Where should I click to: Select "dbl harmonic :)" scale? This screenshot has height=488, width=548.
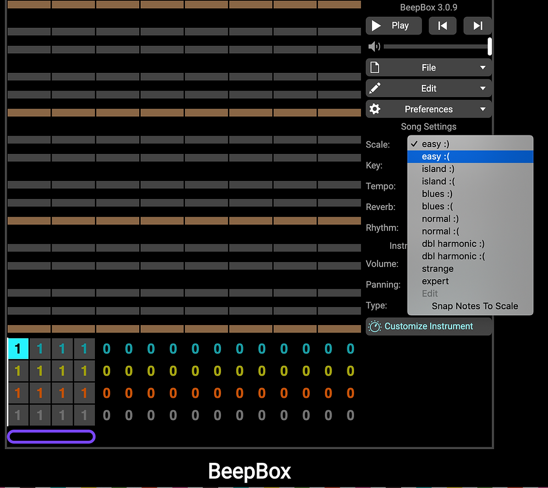point(470,244)
